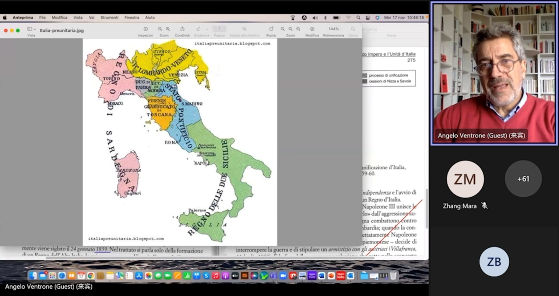
Task: Open Google Chrome from the Dock
Action: (x=91, y=276)
